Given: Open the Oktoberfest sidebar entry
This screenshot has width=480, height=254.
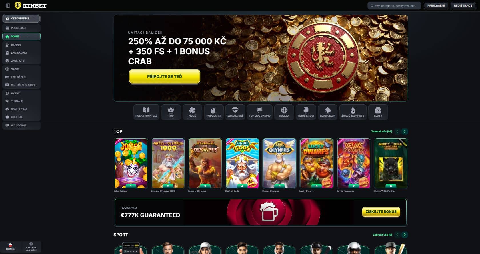Looking at the screenshot, I should pyautogui.click(x=21, y=19).
